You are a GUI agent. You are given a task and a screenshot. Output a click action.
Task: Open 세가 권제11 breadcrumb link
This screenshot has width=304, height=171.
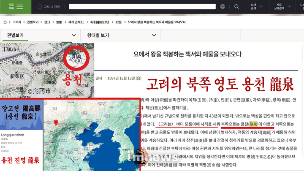click(76, 22)
